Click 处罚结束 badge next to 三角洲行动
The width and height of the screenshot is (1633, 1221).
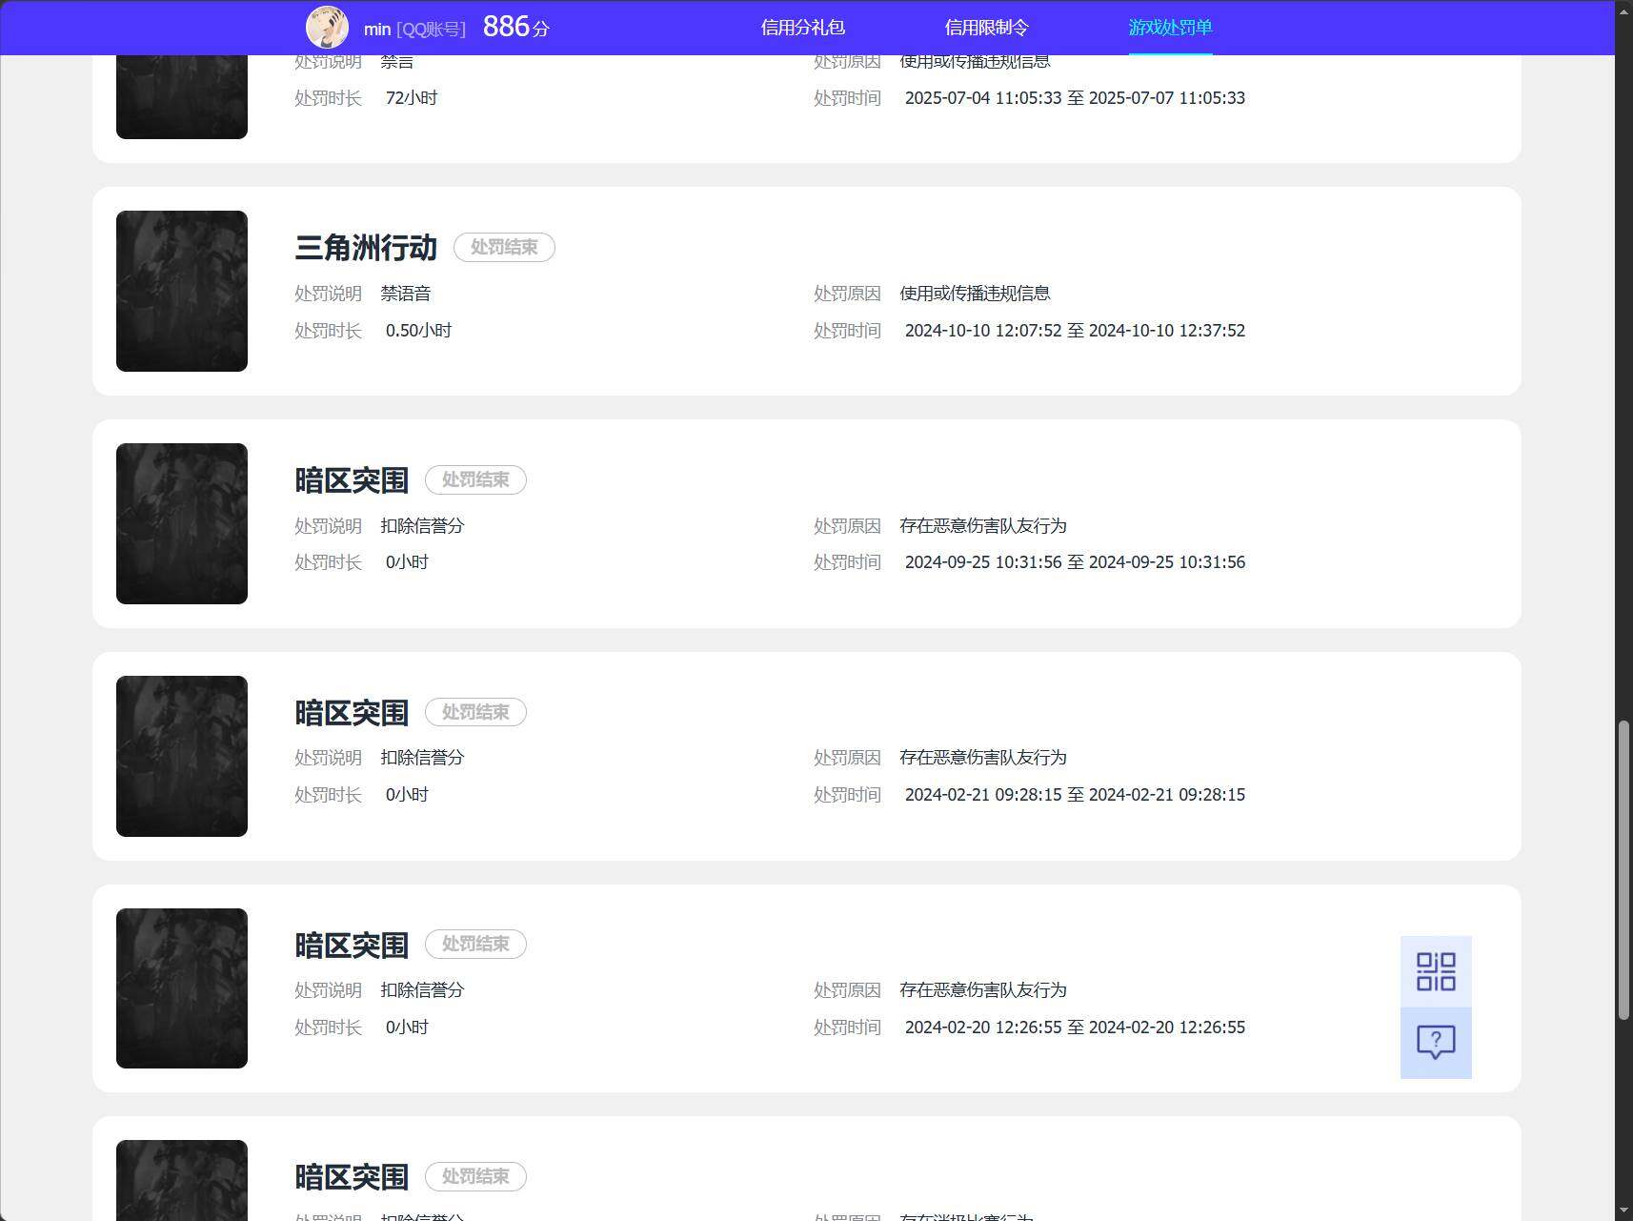[504, 247]
